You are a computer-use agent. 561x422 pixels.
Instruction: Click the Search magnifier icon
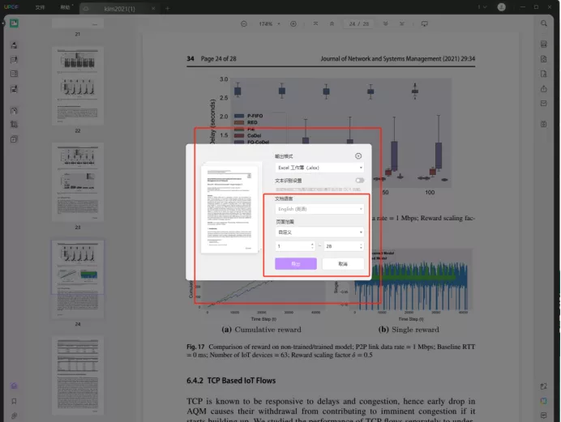pos(543,23)
